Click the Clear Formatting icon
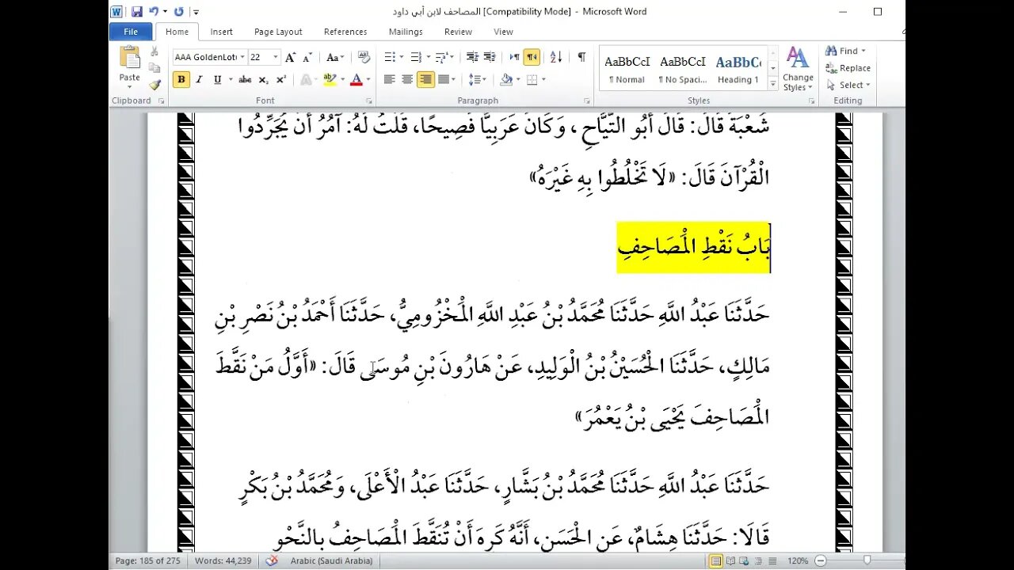1014x570 pixels. click(364, 57)
